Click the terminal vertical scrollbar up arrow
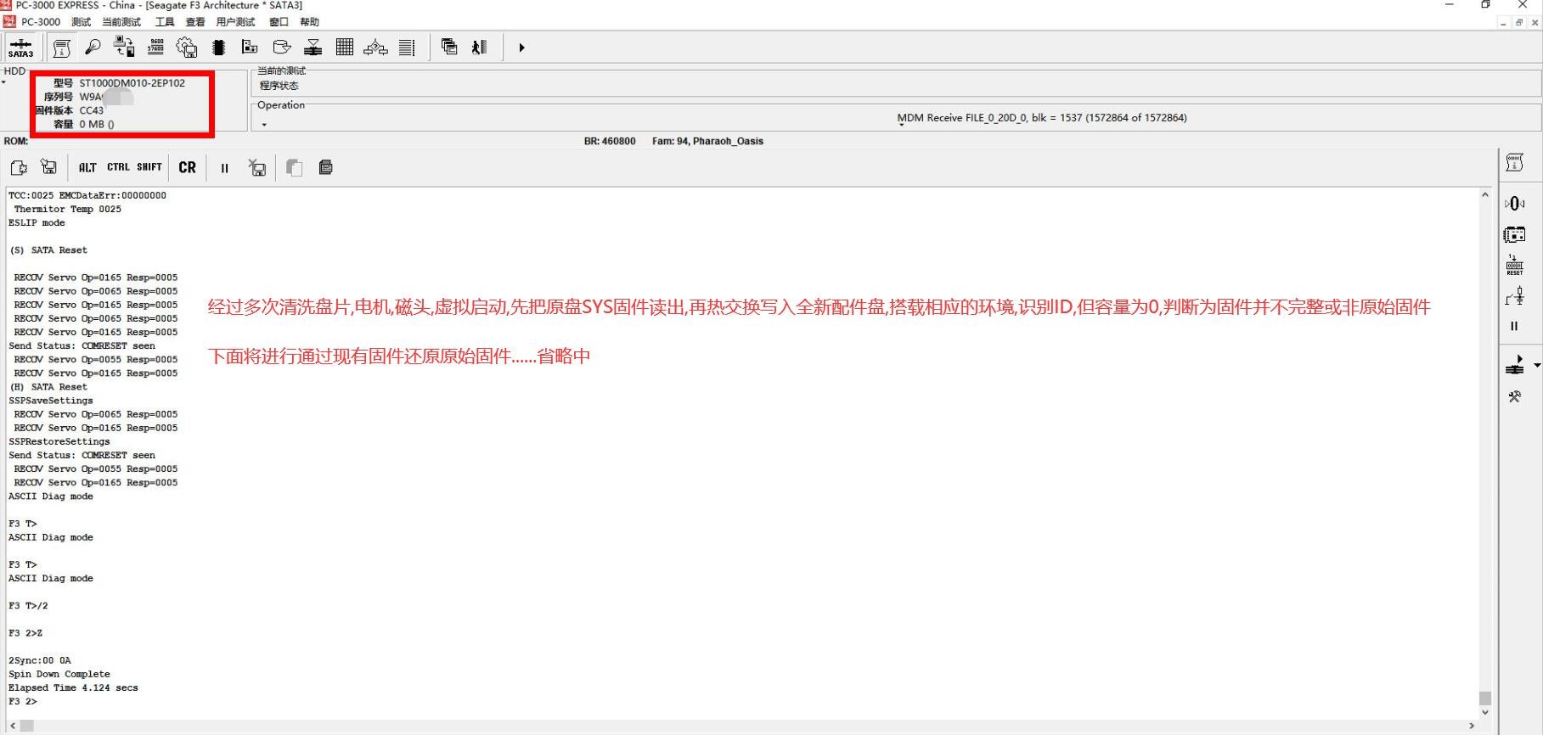1543x735 pixels. (x=1484, y=195)
